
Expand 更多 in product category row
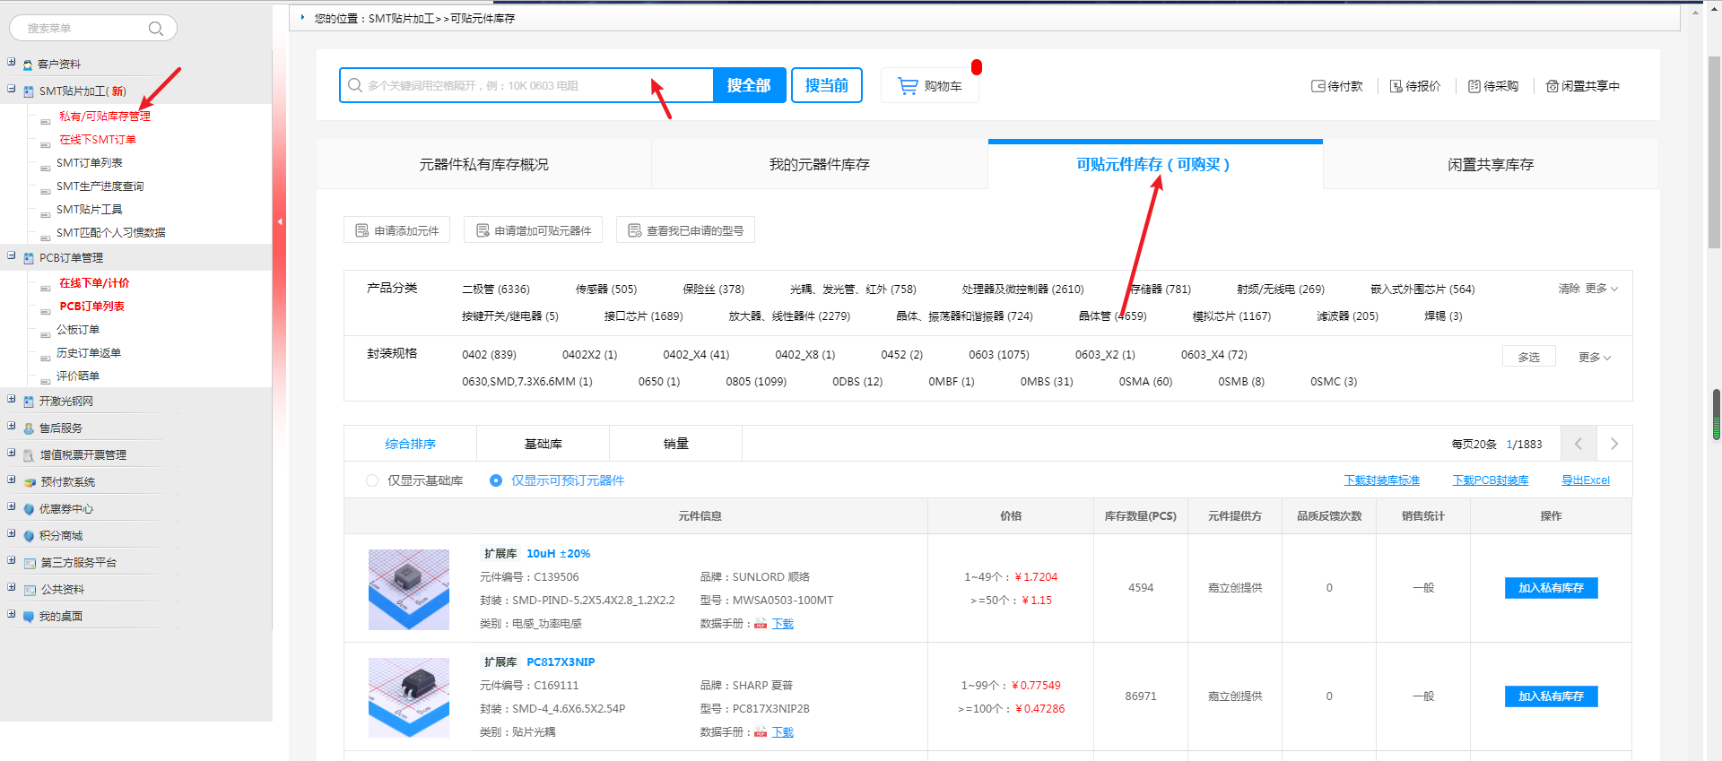1601,289
